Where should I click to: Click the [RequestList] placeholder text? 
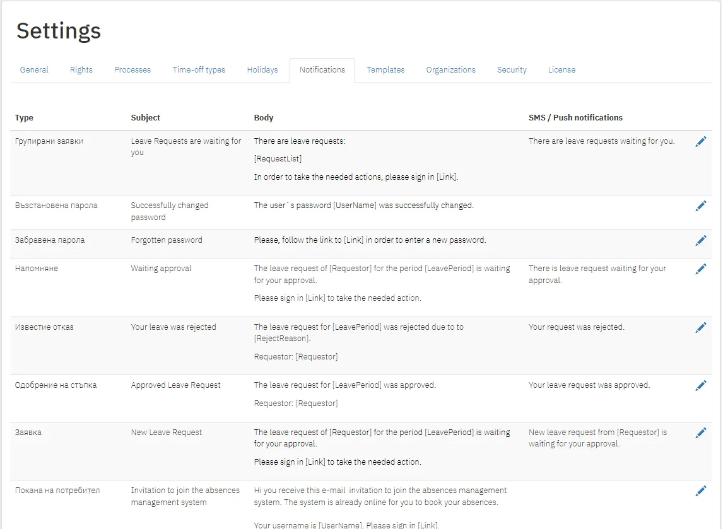tap(278, 159)
